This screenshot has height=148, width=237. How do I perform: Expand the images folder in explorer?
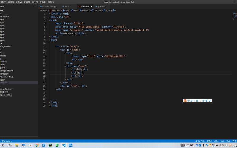click(x=3, y=56)
